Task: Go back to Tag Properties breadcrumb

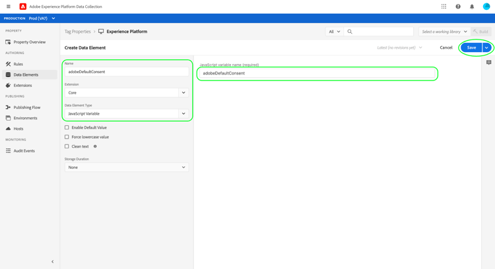Action: point(77,32)
